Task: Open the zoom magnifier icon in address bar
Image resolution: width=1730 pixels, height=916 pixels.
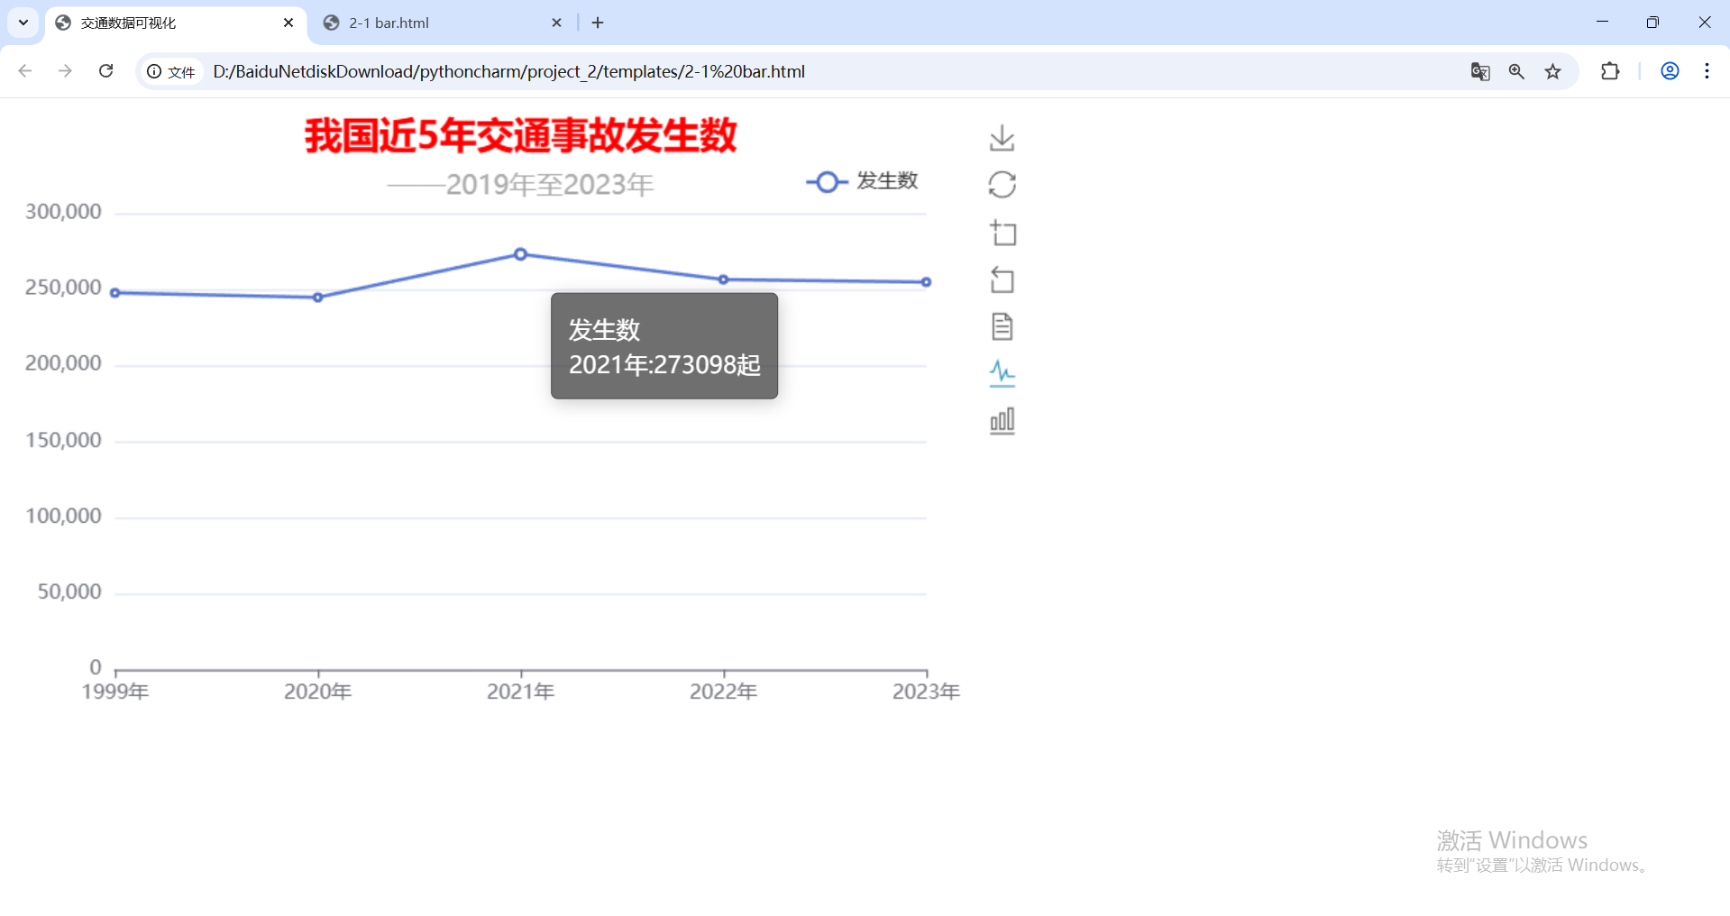Action: [1516, 71]
